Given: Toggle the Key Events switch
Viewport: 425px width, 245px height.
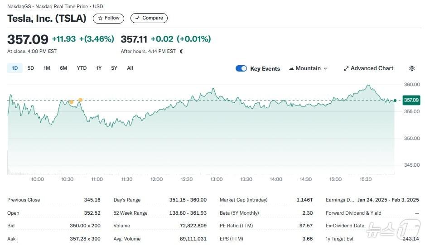Looking at the screenshot, I should pos(241,68).
